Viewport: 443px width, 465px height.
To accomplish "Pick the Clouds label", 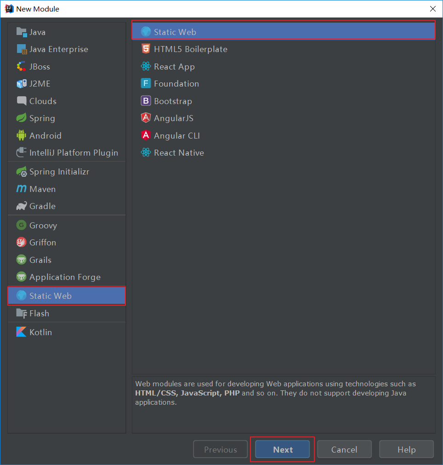I will click(43, 101).
